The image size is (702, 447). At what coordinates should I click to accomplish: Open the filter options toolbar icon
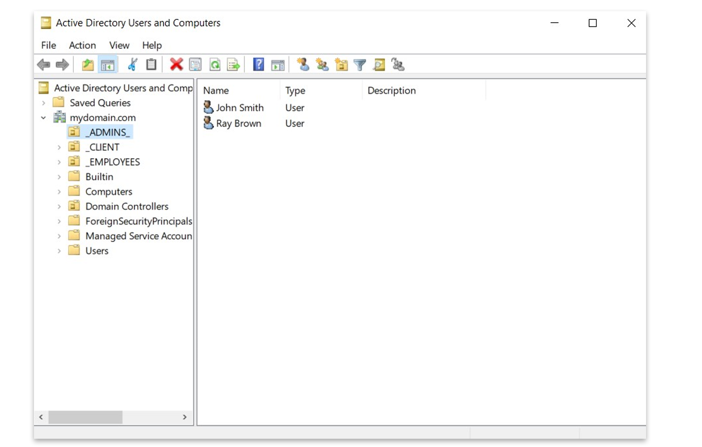pyautogui.click(x=360, y=65)
